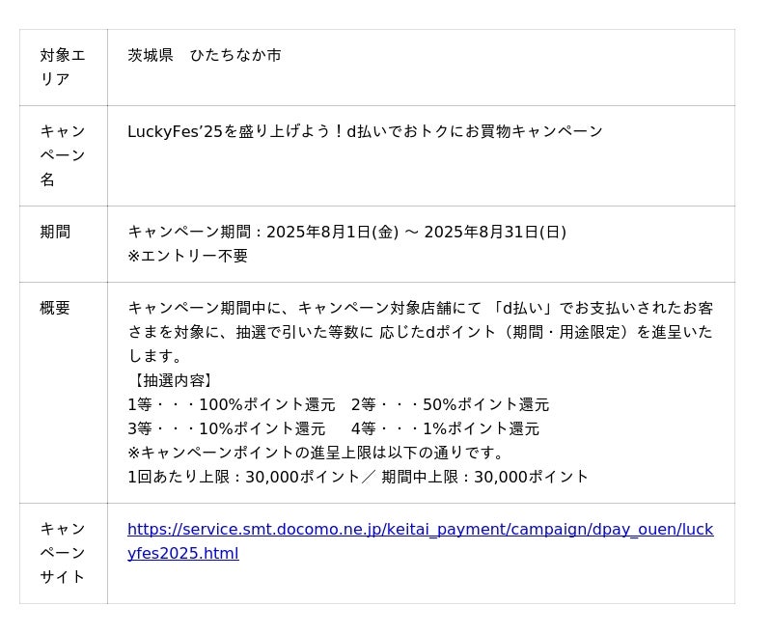Click the 3等 10%ポイント還元 text
Image resolution: width=772 pixels, height=633 pixels.
pos(227,428)
